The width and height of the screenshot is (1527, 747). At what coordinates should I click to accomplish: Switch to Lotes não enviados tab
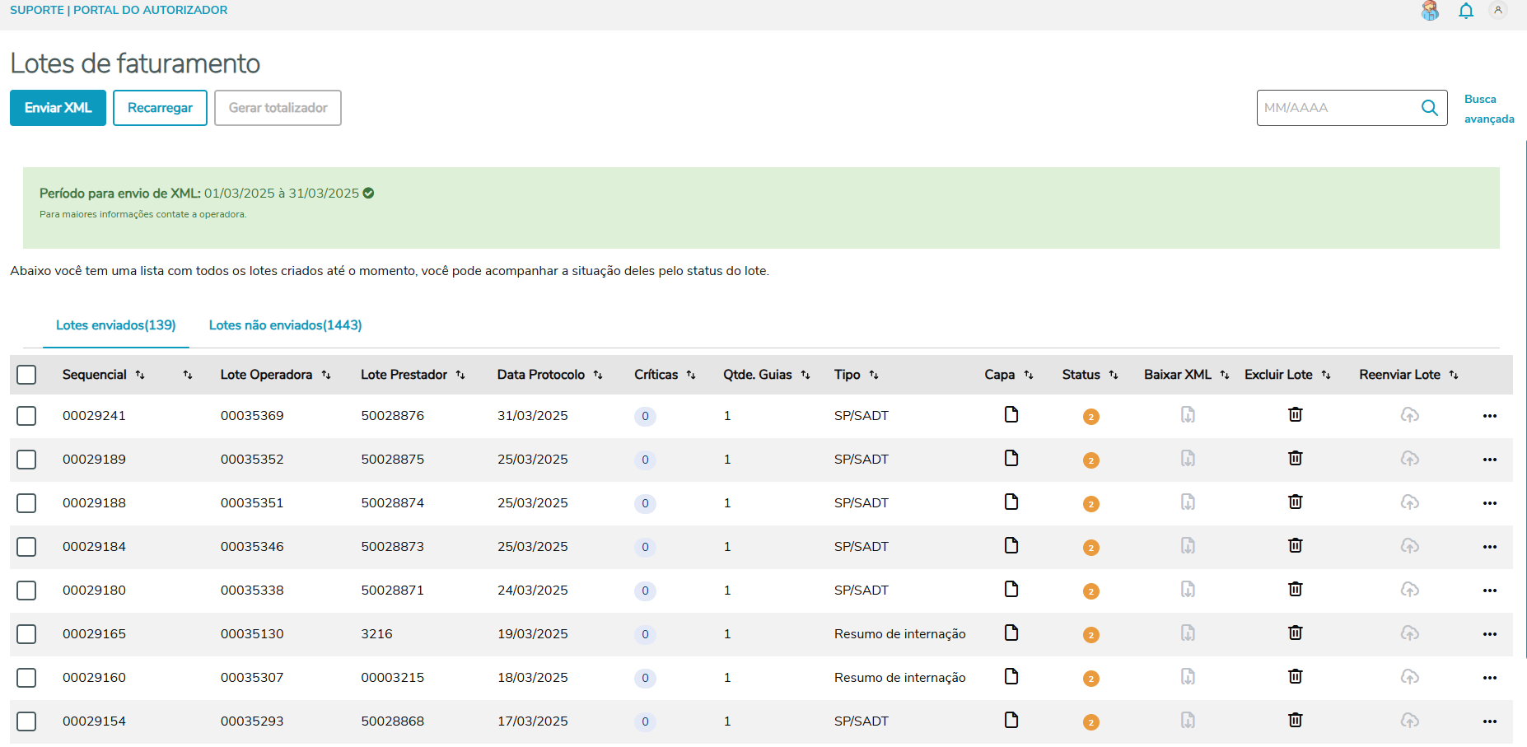click(285, 325)
